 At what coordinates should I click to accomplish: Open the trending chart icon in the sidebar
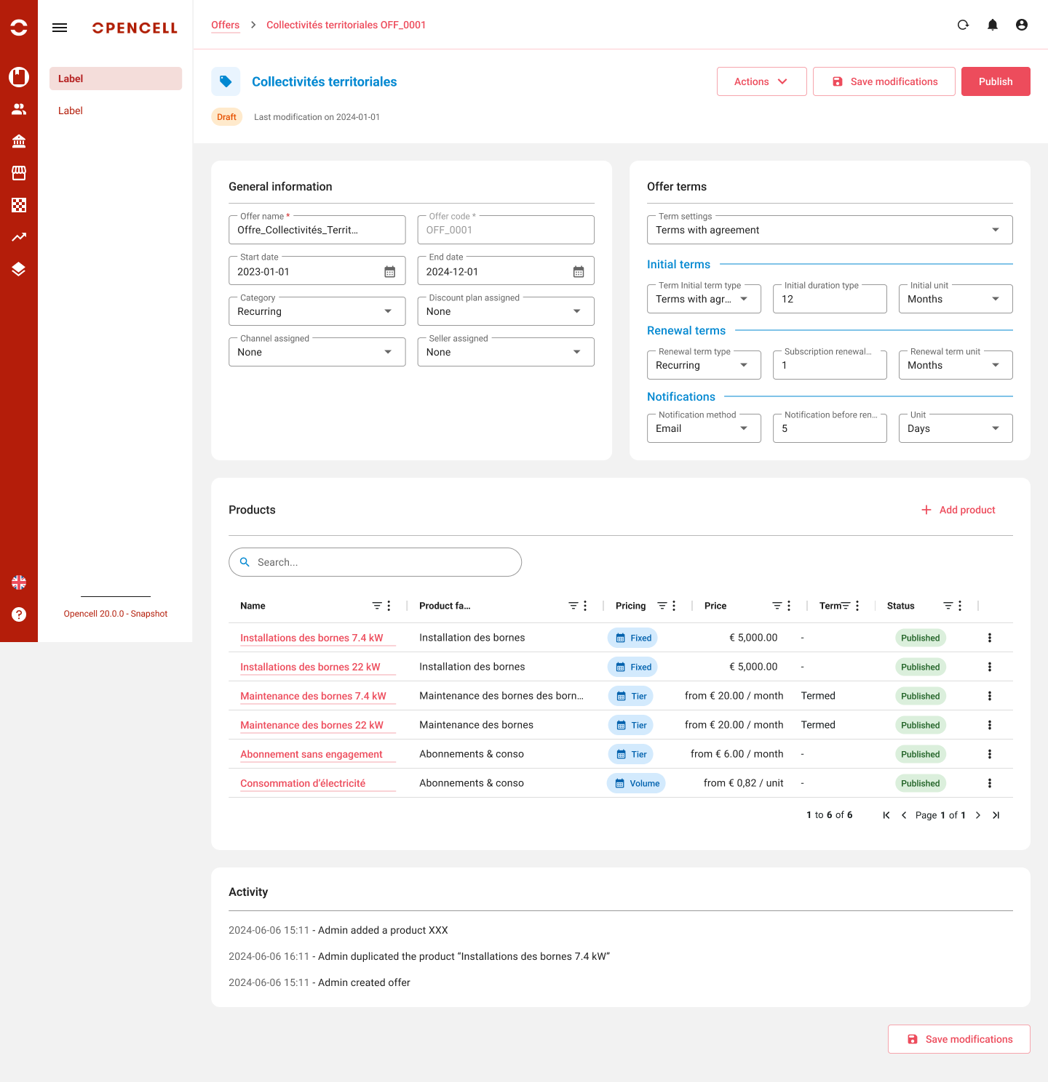pos(19,237)
